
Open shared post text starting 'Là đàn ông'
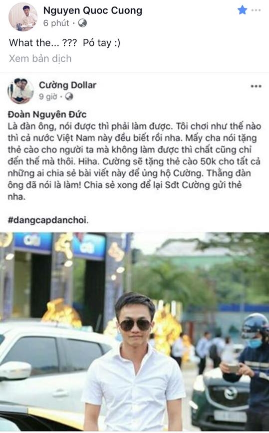pyautogui.click(x=134, y=161)
